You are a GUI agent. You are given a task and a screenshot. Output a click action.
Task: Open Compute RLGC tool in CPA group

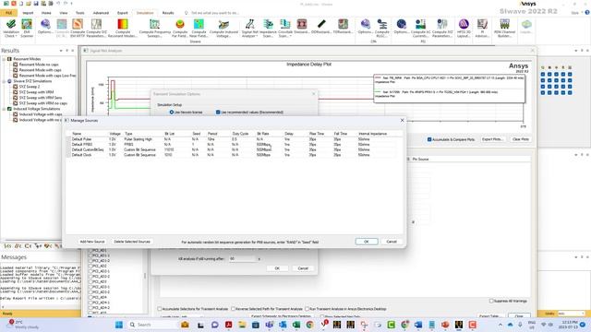click(x=381, y=28)
